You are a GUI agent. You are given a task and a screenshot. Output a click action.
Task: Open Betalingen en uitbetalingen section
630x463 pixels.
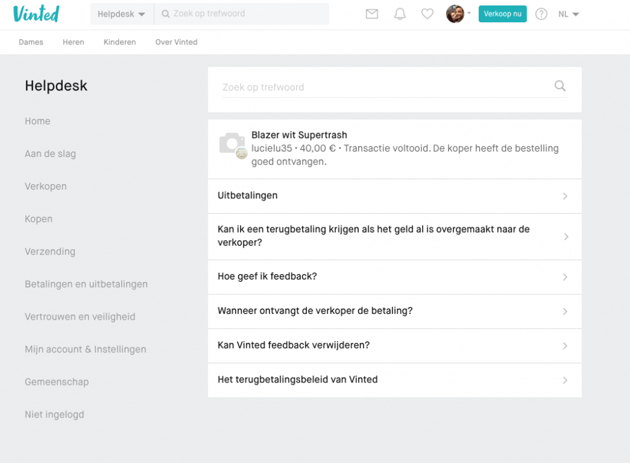[86, 284]
